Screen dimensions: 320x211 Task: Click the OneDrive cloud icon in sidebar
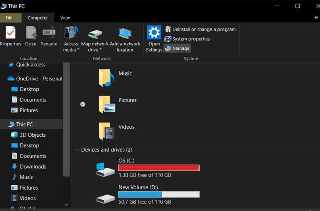pyautogui.click(x=11, y=79)
